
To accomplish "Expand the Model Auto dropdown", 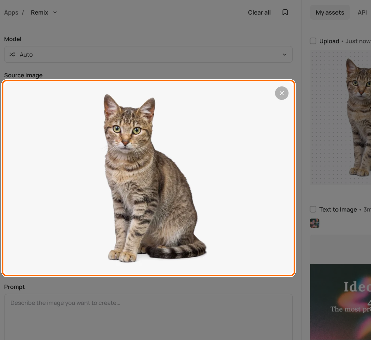I will tap(148, 54).
